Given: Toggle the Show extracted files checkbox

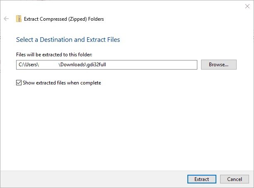Looking at the screenshot, I should point(19,82).
